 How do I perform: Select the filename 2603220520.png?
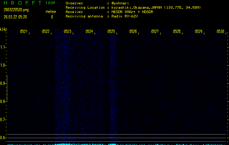[16, 10]
